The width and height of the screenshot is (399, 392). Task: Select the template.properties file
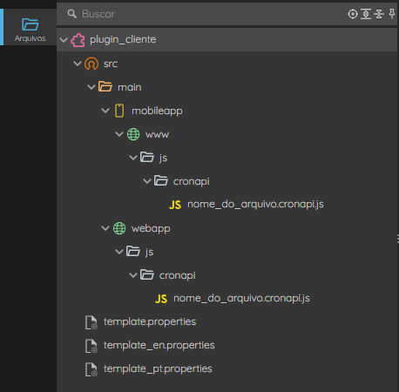pos(150,321)
